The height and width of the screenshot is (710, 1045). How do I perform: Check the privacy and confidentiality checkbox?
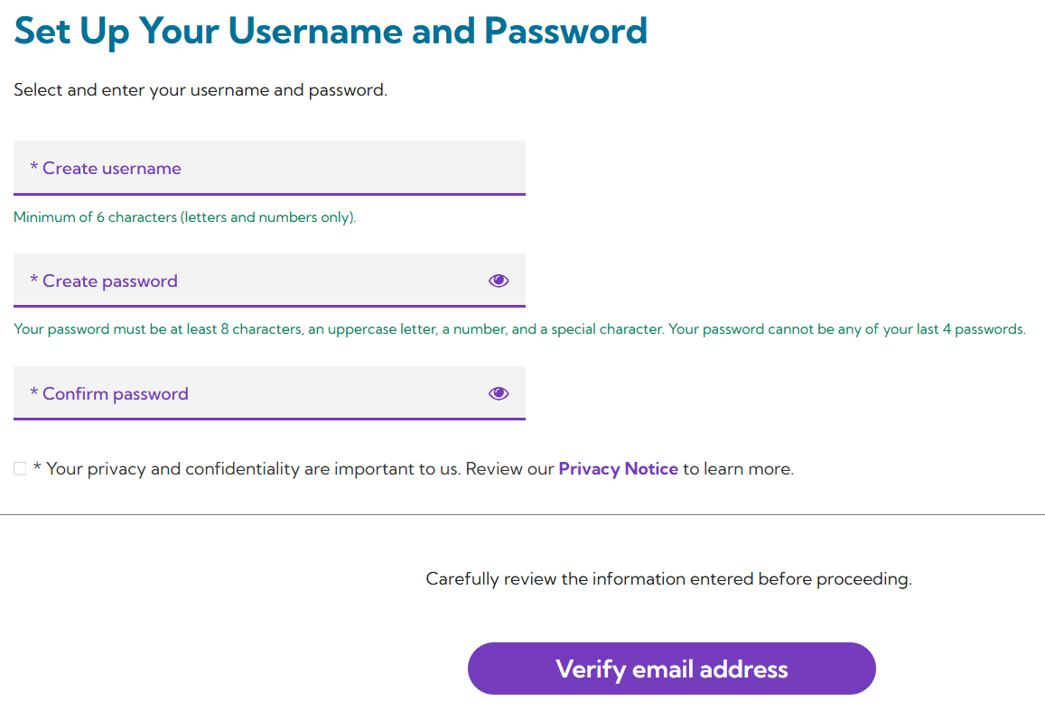[x=20, y=469]
